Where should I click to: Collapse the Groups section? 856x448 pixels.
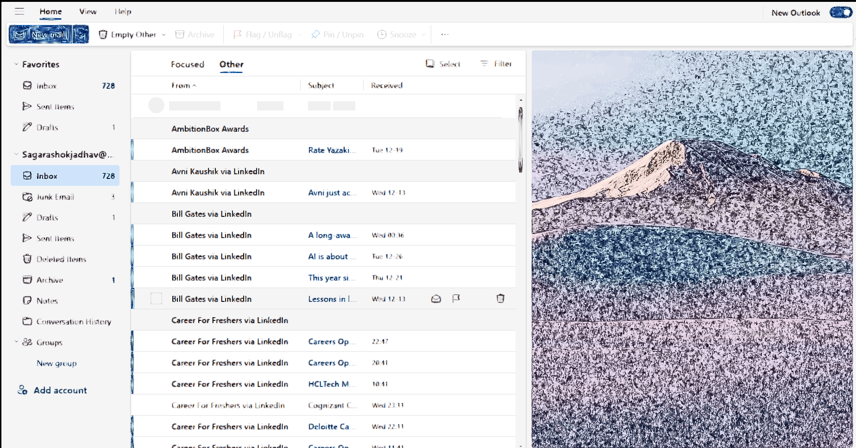pos(16,342)
